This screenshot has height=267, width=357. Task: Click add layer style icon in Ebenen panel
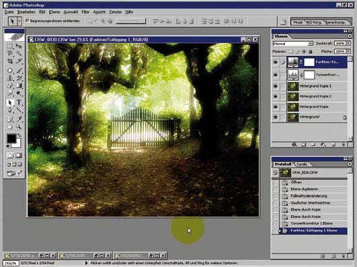tap(294, 145)
